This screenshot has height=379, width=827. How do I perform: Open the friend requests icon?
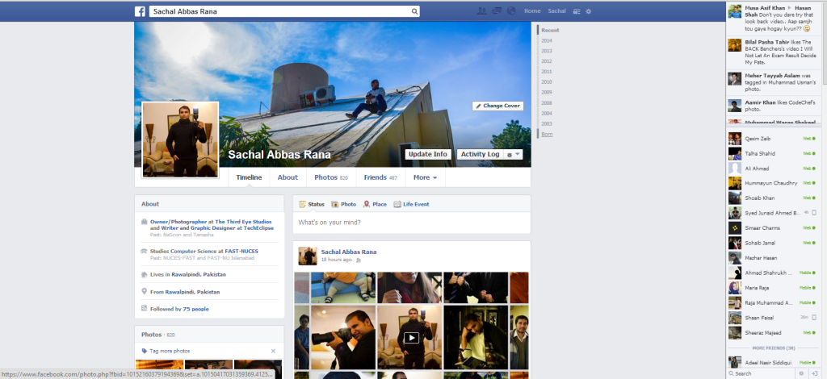tap(481, 11)
